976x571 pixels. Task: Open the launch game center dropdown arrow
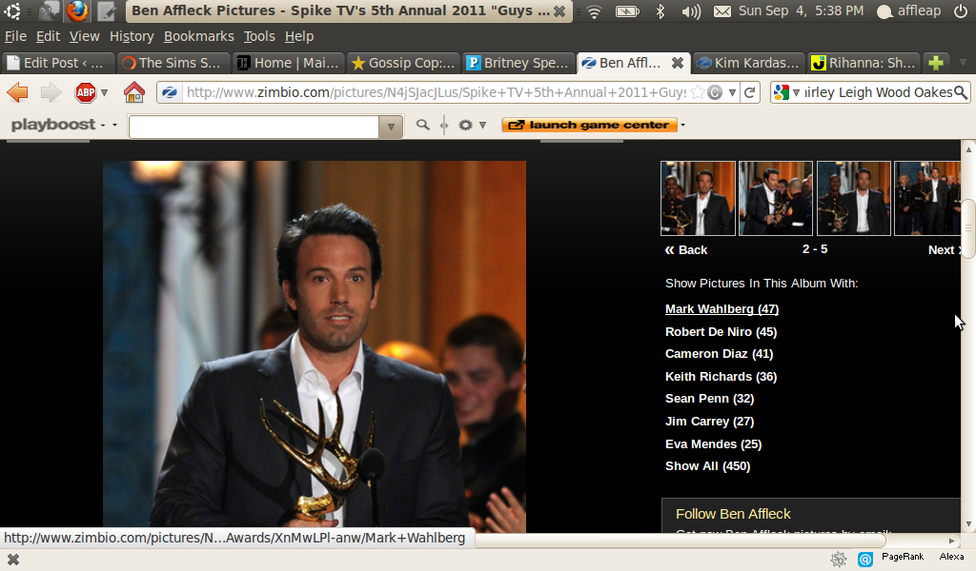(x=682, y=125)
